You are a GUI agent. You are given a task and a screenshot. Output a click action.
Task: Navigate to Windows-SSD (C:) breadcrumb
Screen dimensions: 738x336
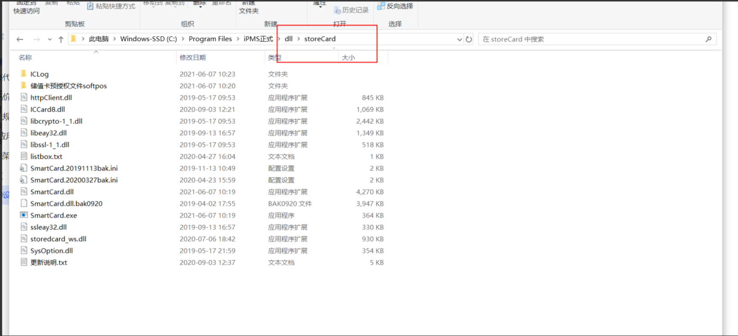tap(148, 39)
